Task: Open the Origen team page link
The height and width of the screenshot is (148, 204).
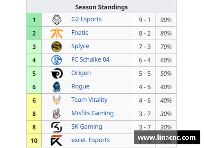Action: [x=81, y=73]
